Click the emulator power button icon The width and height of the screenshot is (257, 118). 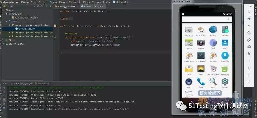(249, 12)
